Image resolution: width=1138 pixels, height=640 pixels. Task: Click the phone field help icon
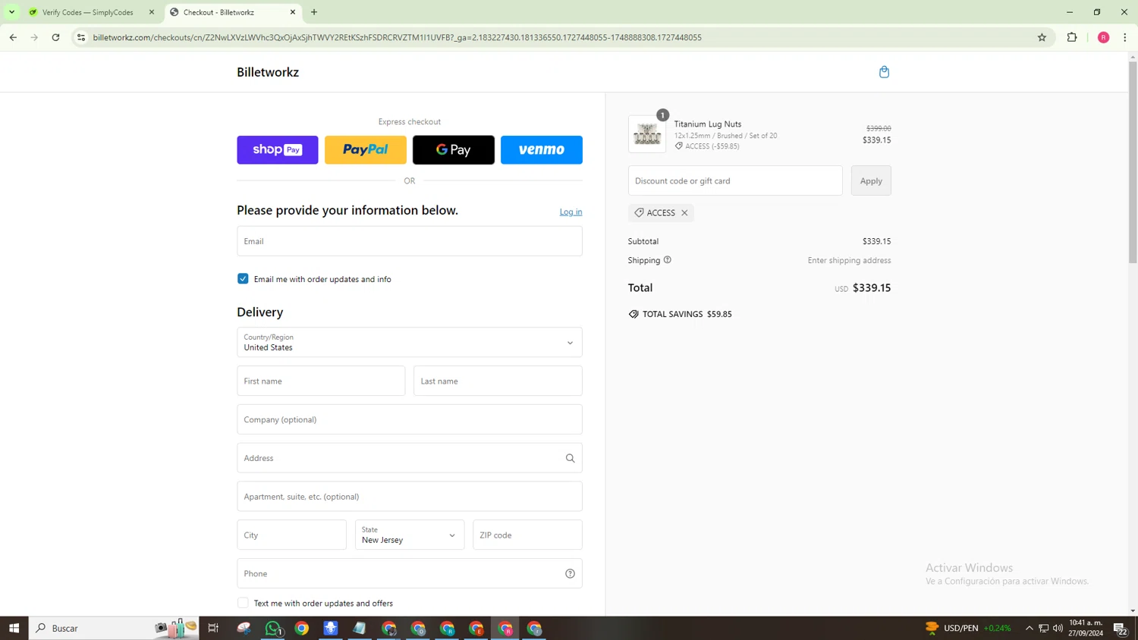pos(570,573)
